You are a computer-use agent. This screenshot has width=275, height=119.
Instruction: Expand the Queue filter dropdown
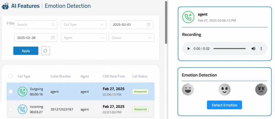coord(132,38)
